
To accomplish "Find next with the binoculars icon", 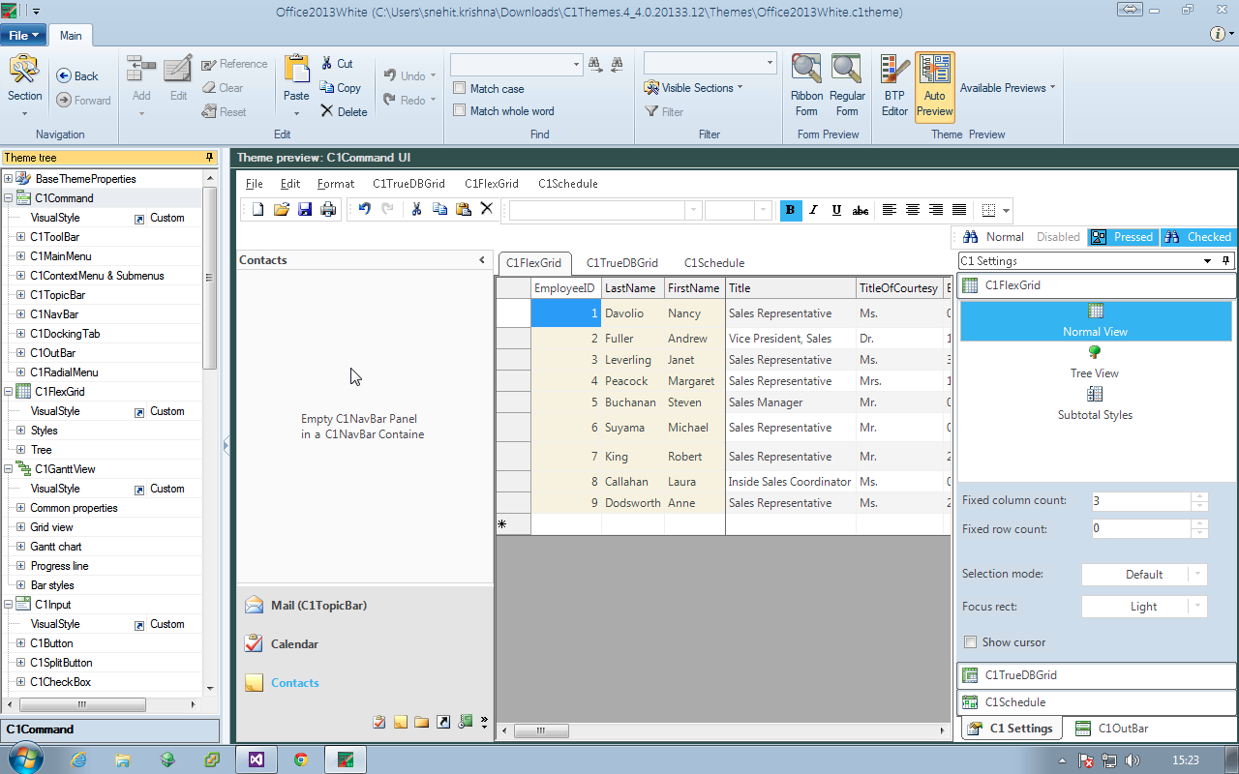I will [x=595, y=64].
